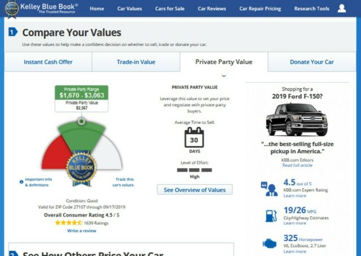
Task: Click the 30 days calendar icon
Action: click(194, 138)
